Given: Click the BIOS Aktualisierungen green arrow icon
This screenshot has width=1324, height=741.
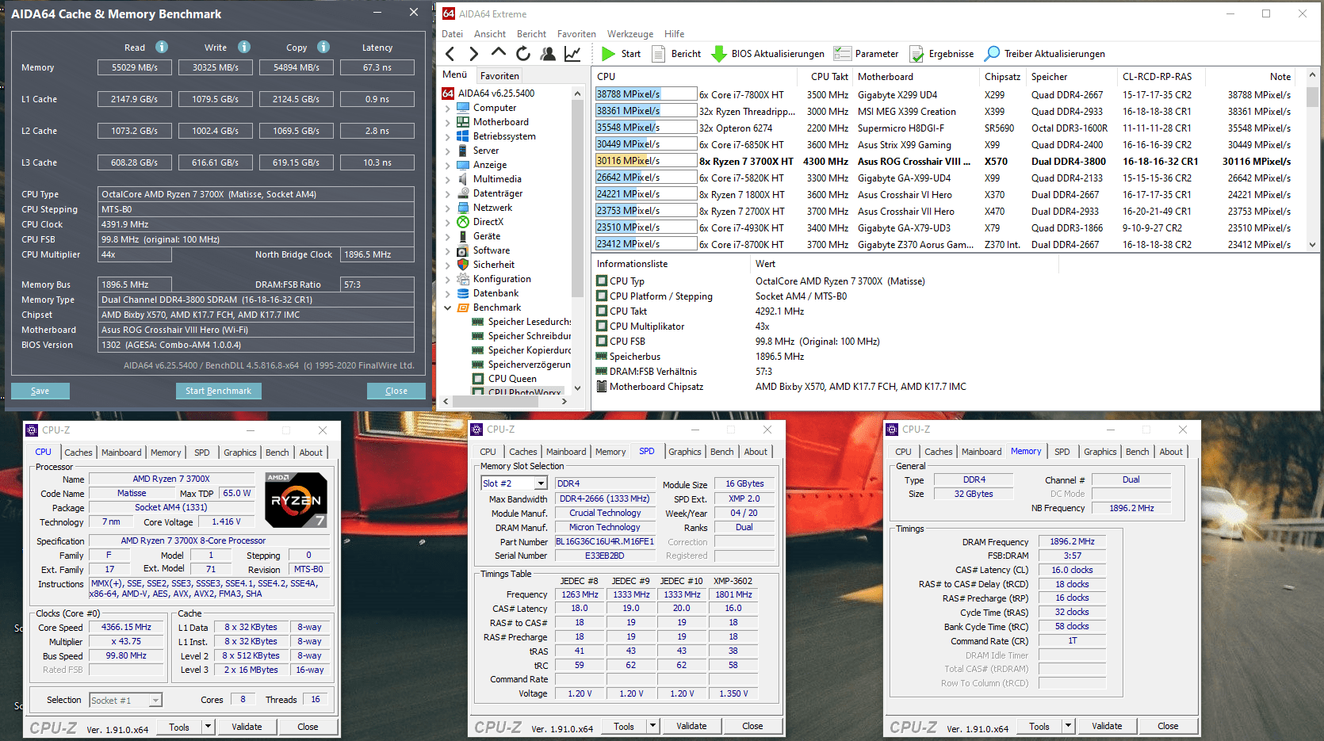Looking at the screenshot, I should (719, 54).
